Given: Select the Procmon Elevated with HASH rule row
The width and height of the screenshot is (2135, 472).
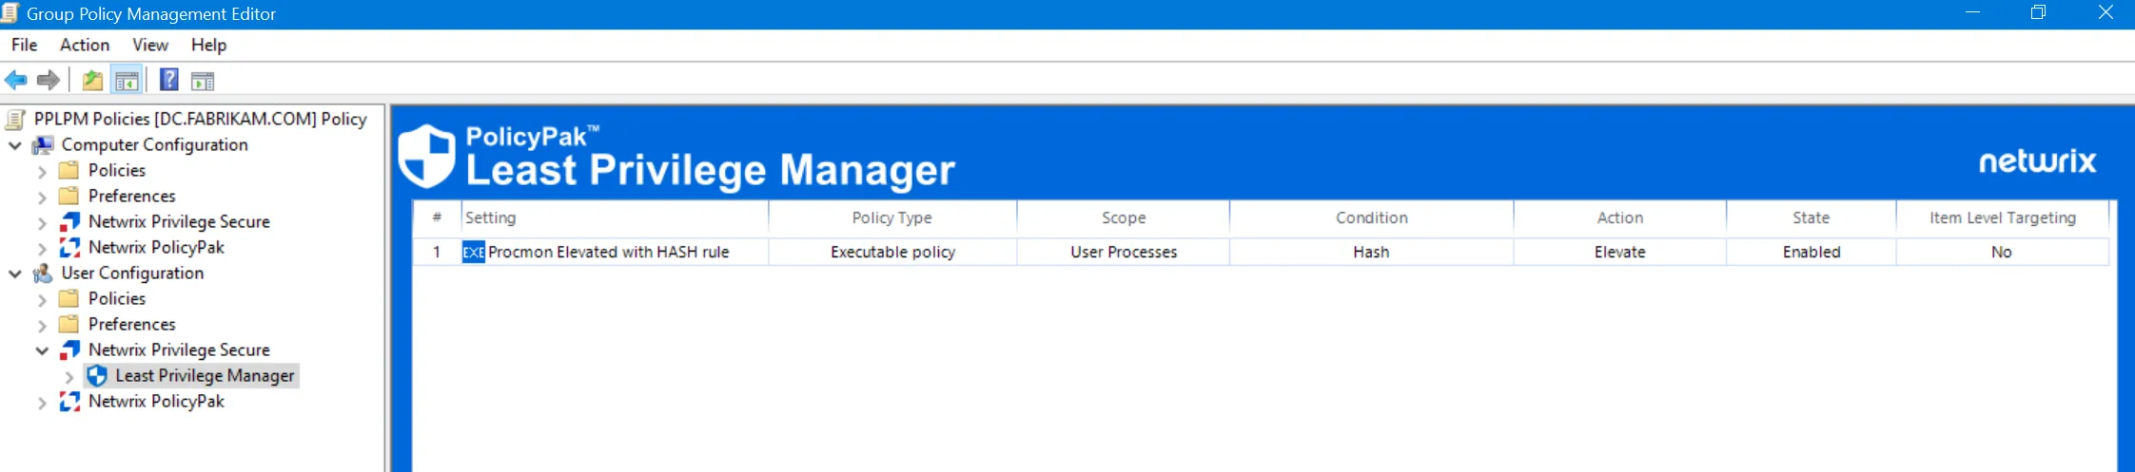Looking at the screenshot, I should [x=608, y=252].
